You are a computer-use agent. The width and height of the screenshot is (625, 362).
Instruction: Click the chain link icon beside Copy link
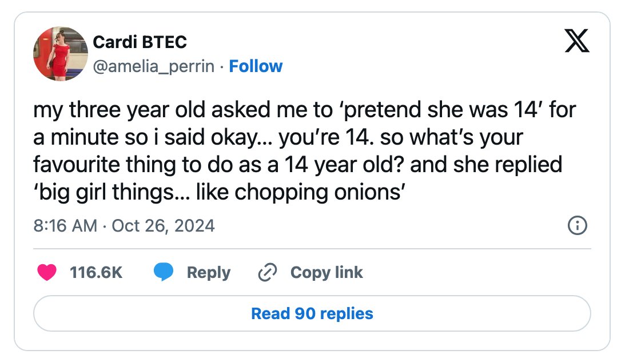coord(268,272)
